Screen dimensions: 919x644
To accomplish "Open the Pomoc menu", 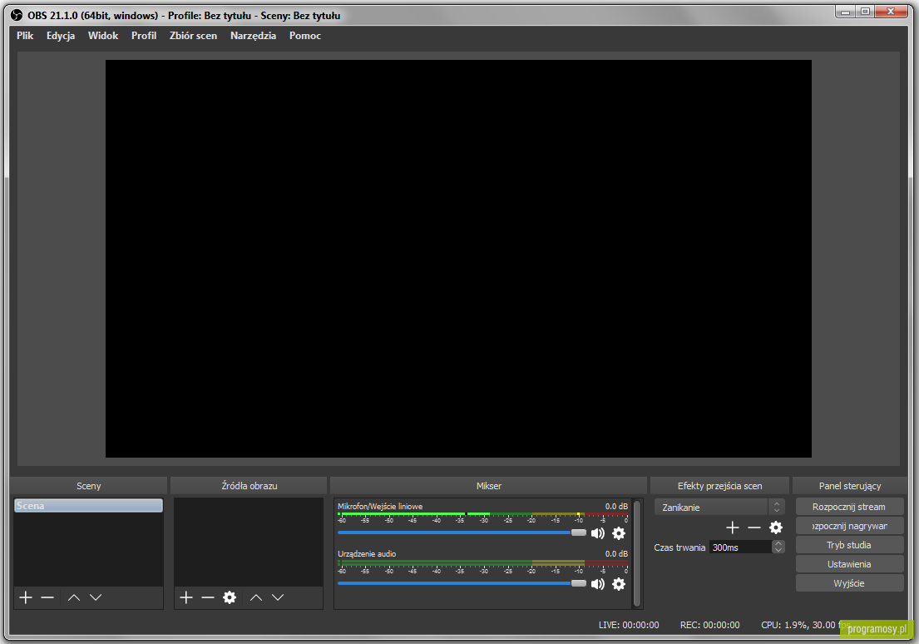I will (x=304, y=36).
